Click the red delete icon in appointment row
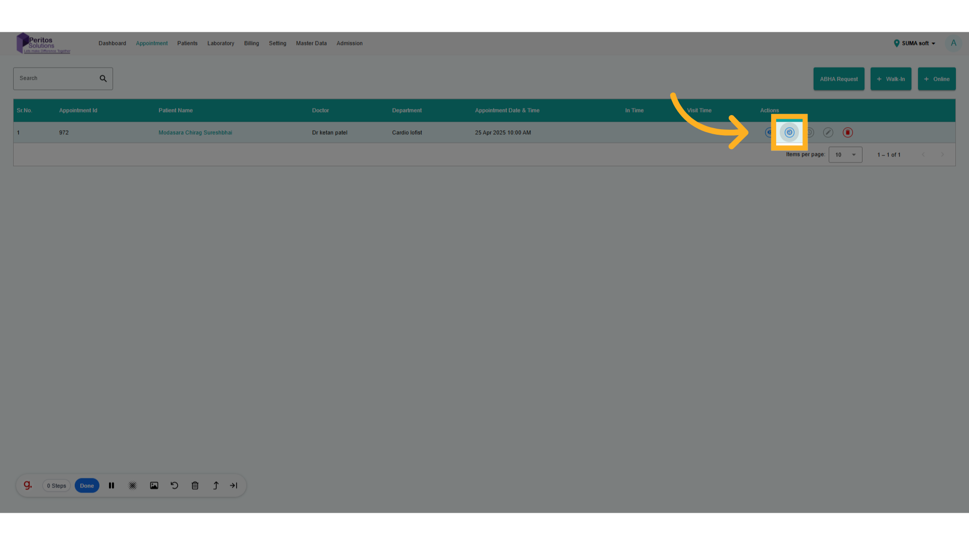The image size is (969, 545). (x=847, y=132)
